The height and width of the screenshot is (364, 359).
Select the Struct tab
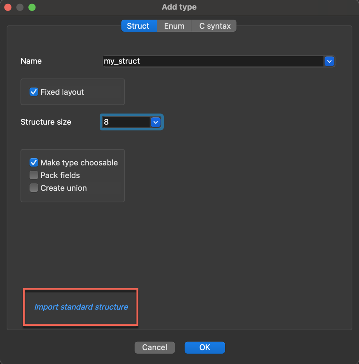(138, 26)
